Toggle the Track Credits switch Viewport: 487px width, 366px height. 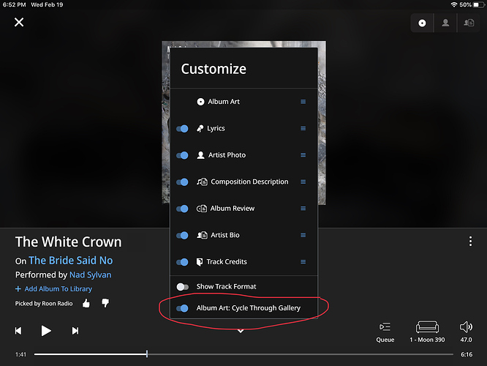(182, 262)
